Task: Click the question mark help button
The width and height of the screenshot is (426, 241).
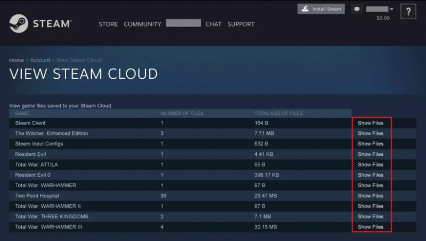Action: tap(408, 12)
